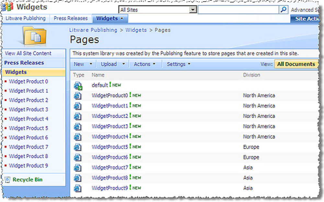Click the WidgetProduct8 page file icon
The height and width of the screenshot is (202, 324).
(78, 178)
